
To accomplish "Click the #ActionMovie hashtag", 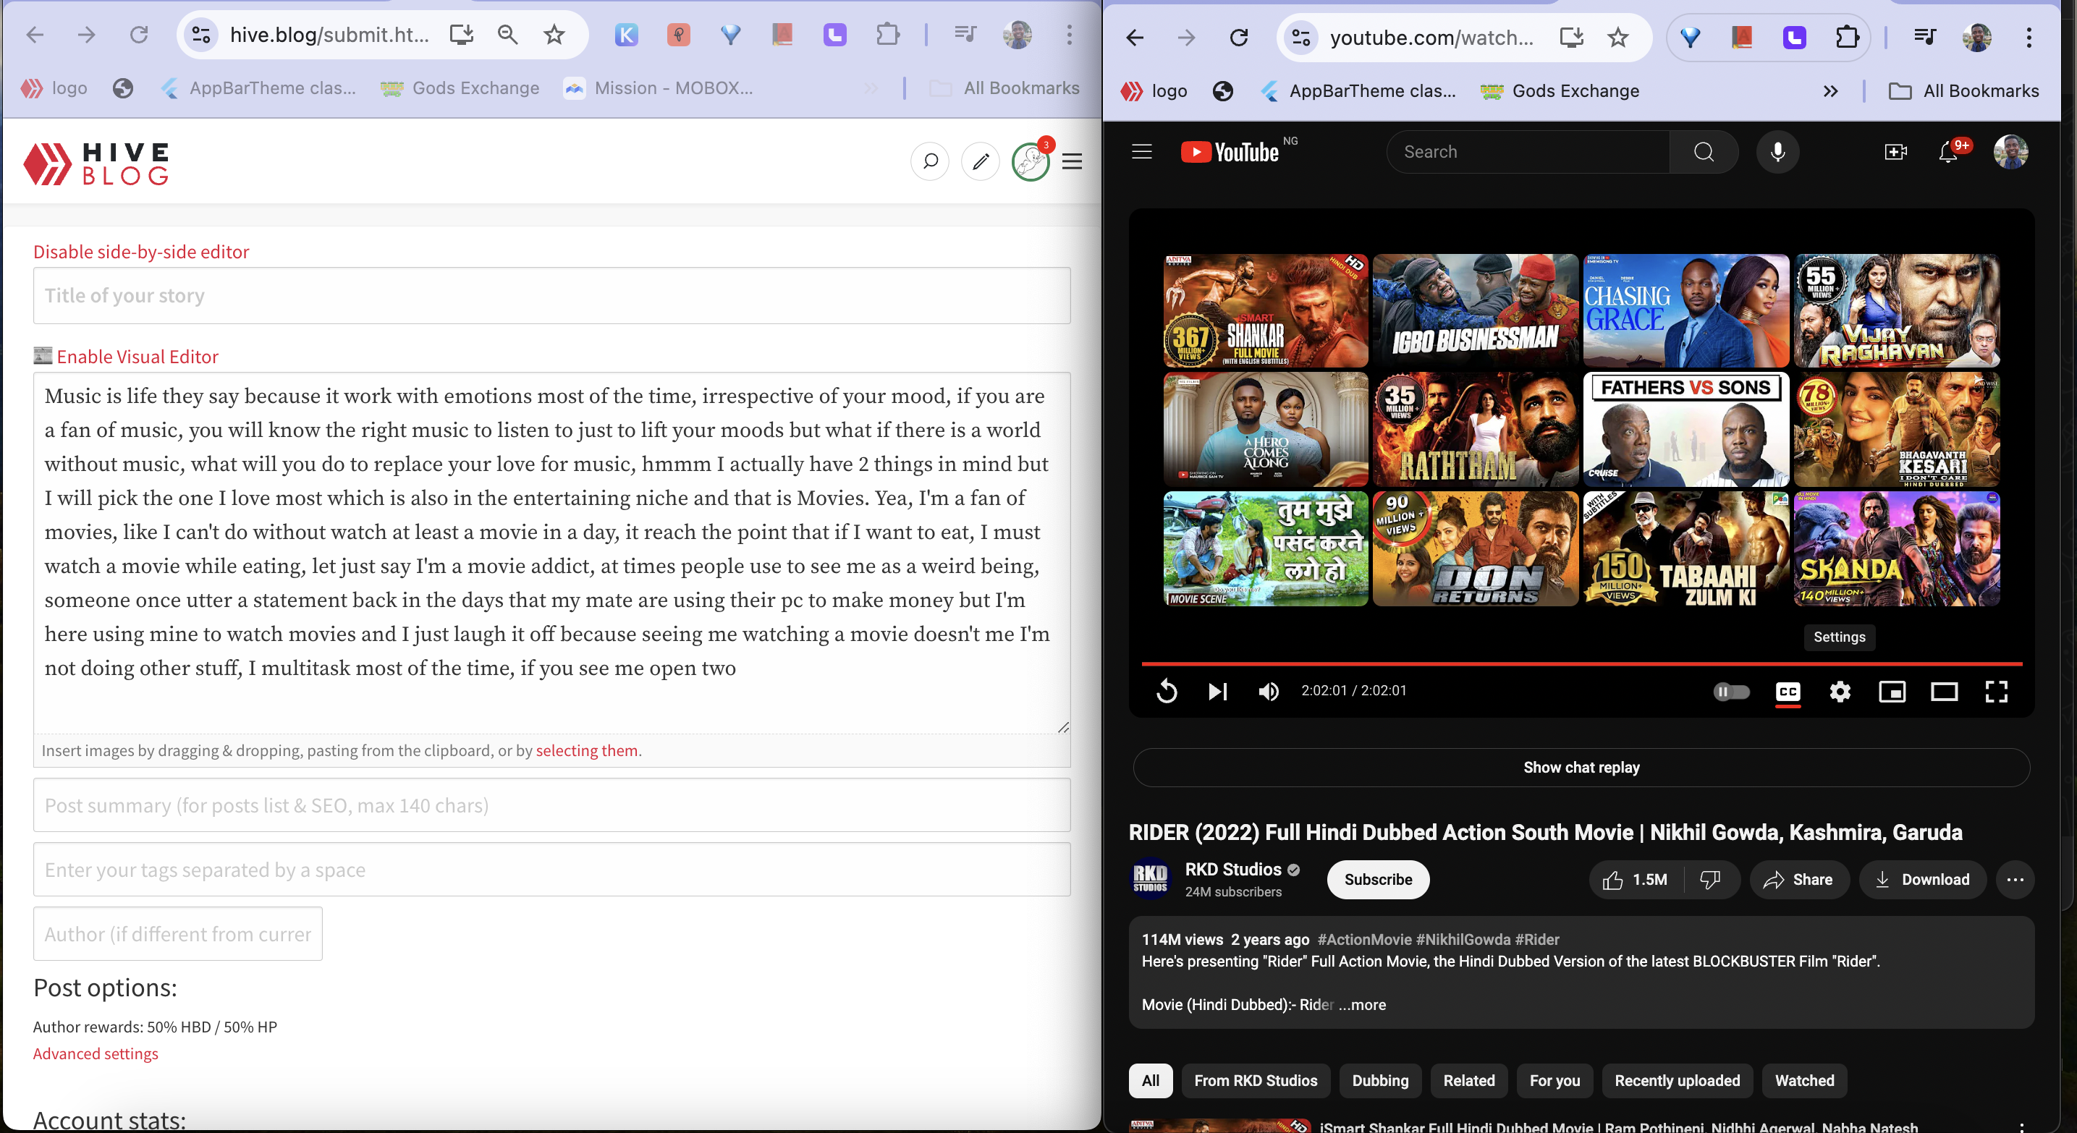I will tap(1364, 940).
